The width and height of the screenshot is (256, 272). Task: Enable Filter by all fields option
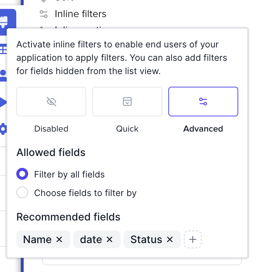click(23, 174)
